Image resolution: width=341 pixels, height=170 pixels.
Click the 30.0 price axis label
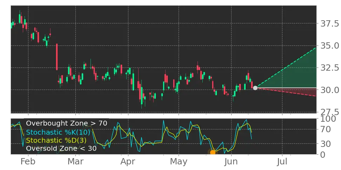coord(330,90)
